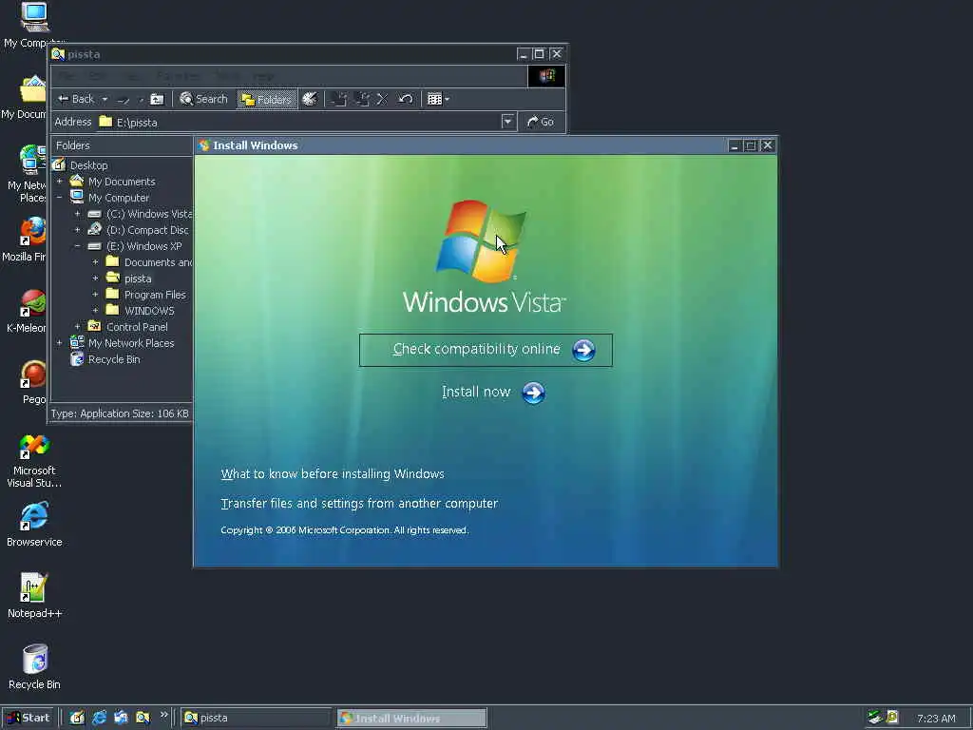
Task: Select Desktop in the Folders tree
Action: click(x=88, y=165)
